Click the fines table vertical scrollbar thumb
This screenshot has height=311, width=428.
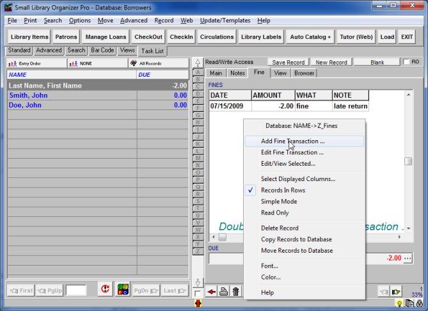click(x=408, y=161)
